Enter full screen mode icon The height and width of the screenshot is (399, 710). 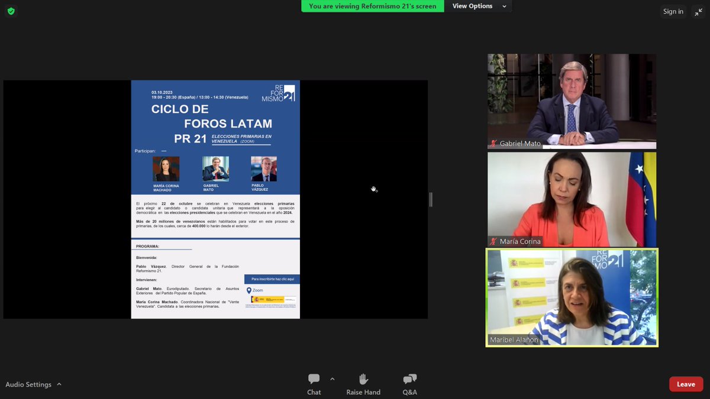(x=698, y=11)
